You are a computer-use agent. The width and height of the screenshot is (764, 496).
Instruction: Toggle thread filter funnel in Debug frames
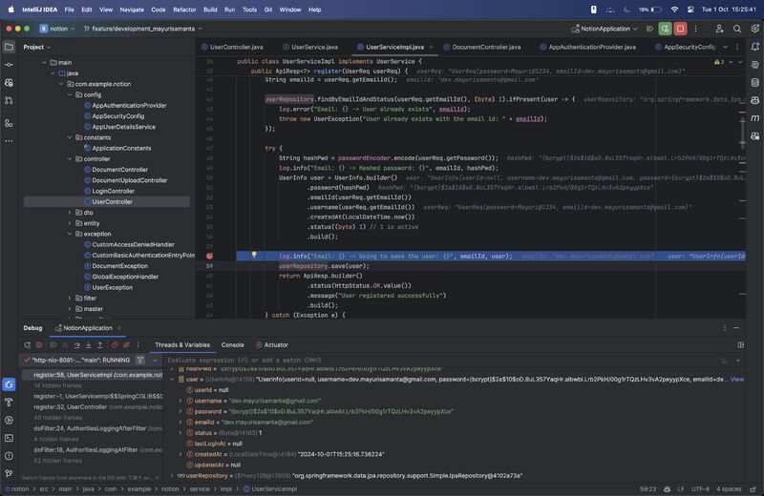139,361
